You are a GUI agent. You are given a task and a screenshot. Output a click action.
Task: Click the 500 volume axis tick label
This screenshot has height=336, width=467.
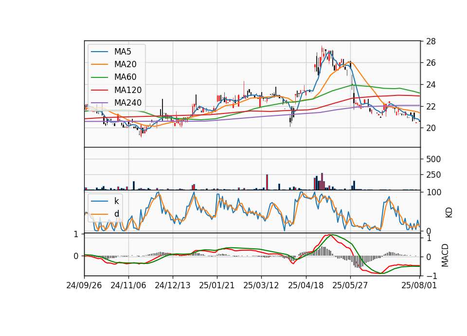433,159
